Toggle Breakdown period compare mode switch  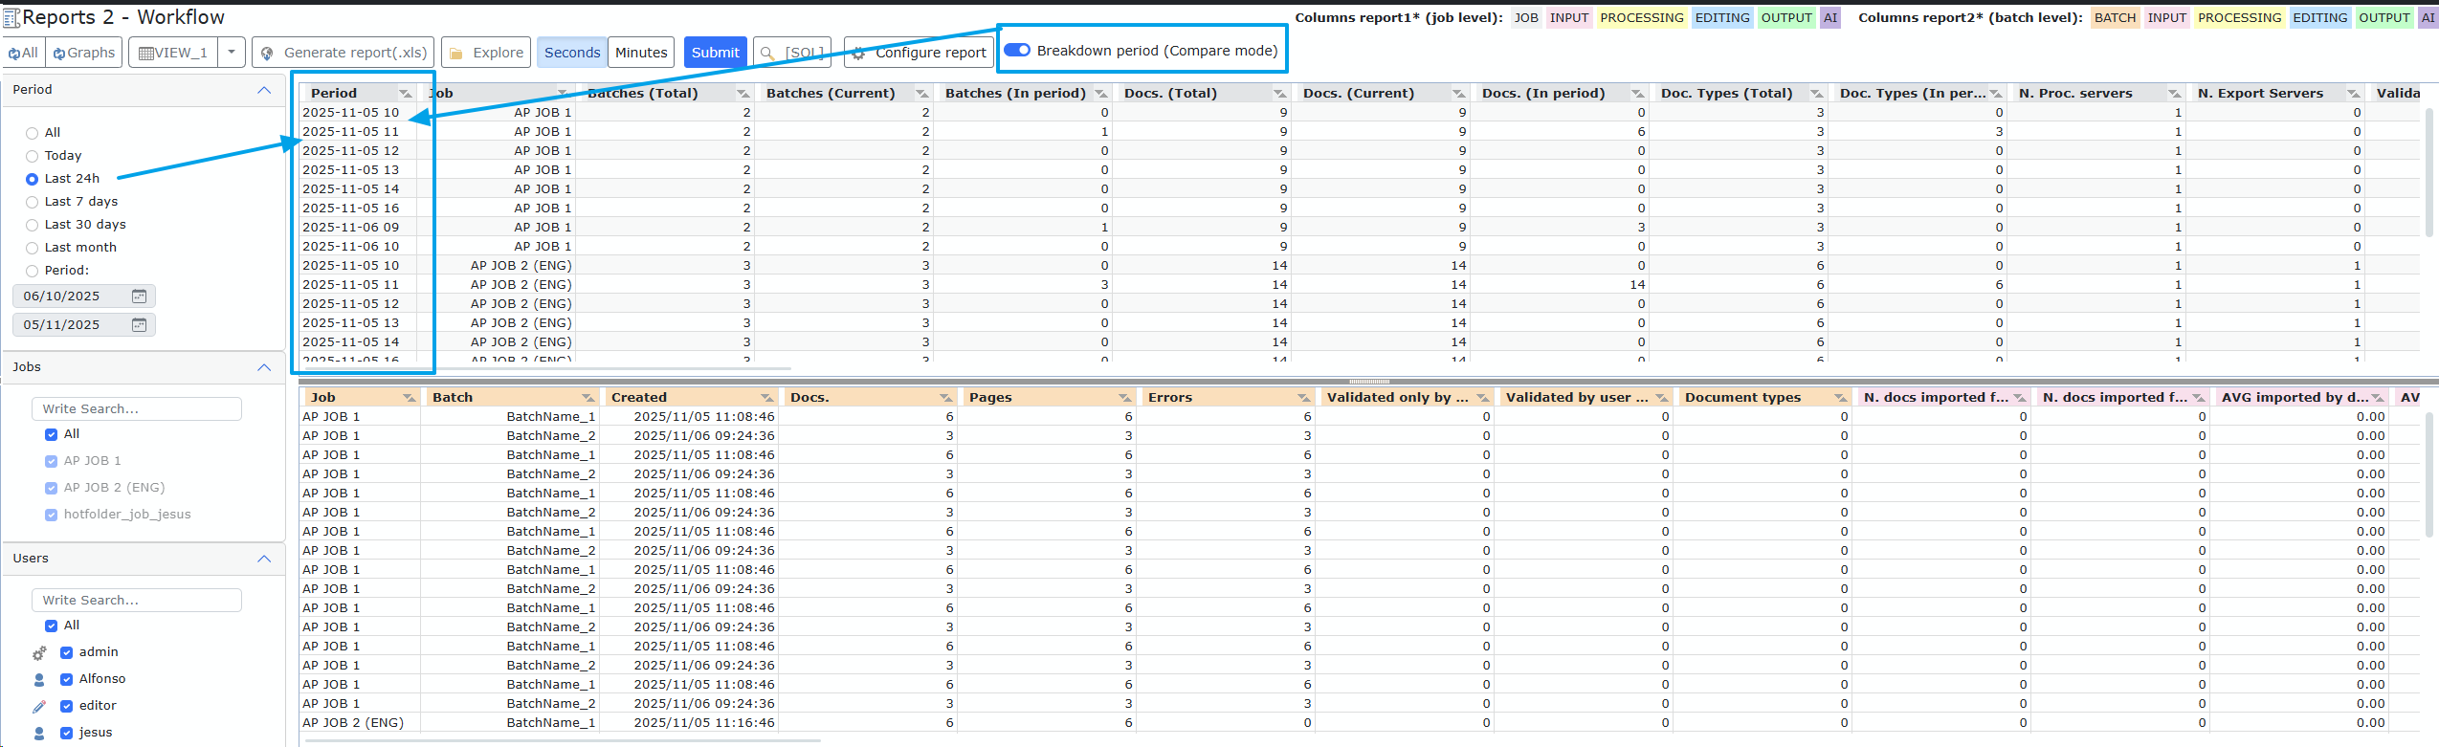coord(1017,51)
